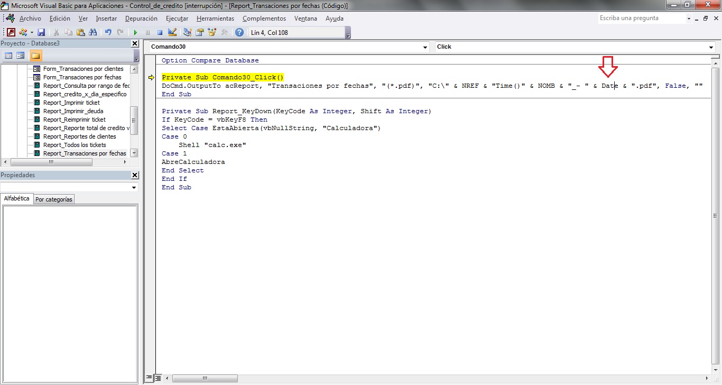Select Report_Imprimir_deuda in project tree

(x=73, y=111)
